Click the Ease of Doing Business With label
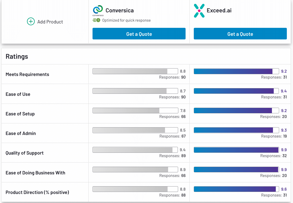Screen dimensions: 293x203 [x=35, y=173]
